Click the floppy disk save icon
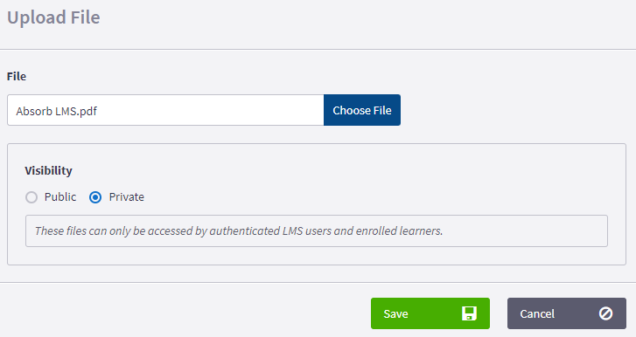The height and width of the screenshot is (337, 636). coord(469,313)
